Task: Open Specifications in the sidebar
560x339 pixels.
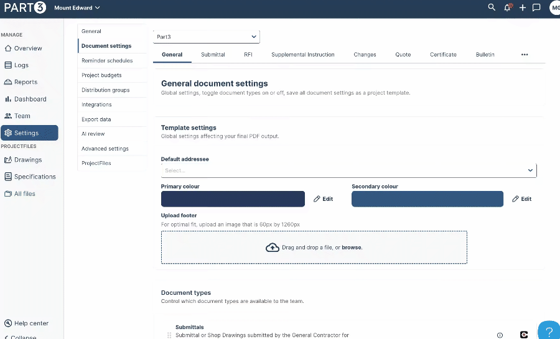Action: click(29, 176)
